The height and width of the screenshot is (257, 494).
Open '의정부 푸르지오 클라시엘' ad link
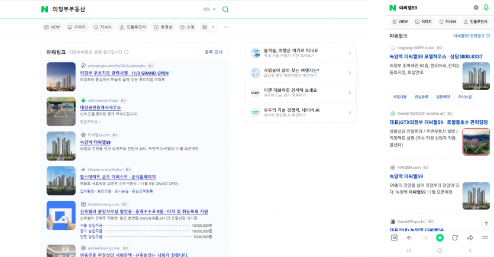click(x=124, y=73)
